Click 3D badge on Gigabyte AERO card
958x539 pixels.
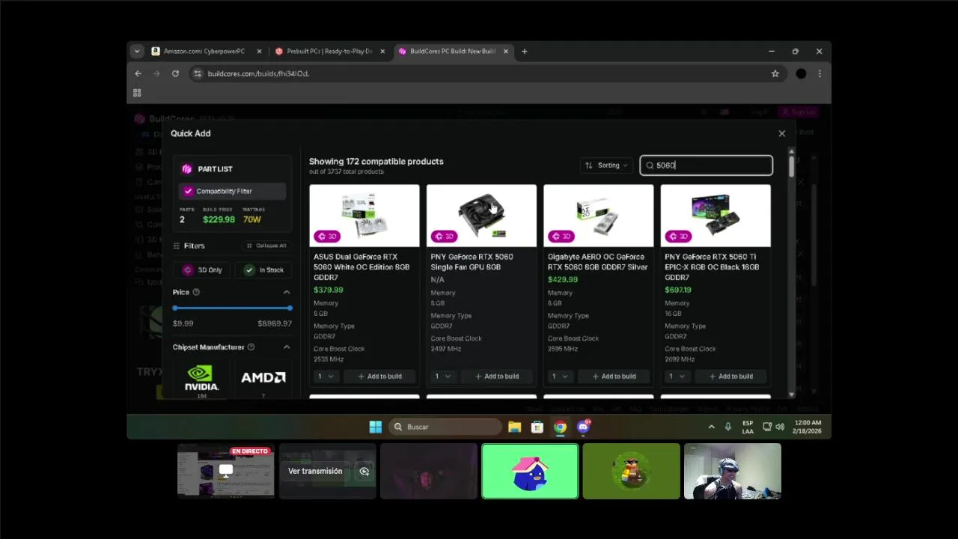tap(562, 236)
